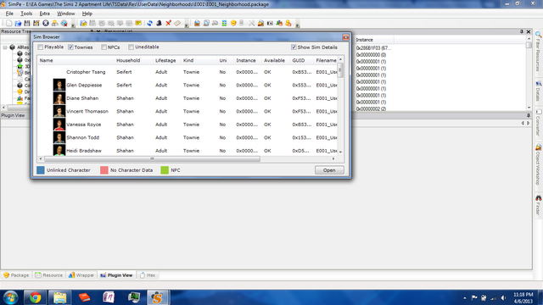Uncheck Show Sim Details checkbox
Image resolution: width=543 pixels, height=305 pixels.
294,47
